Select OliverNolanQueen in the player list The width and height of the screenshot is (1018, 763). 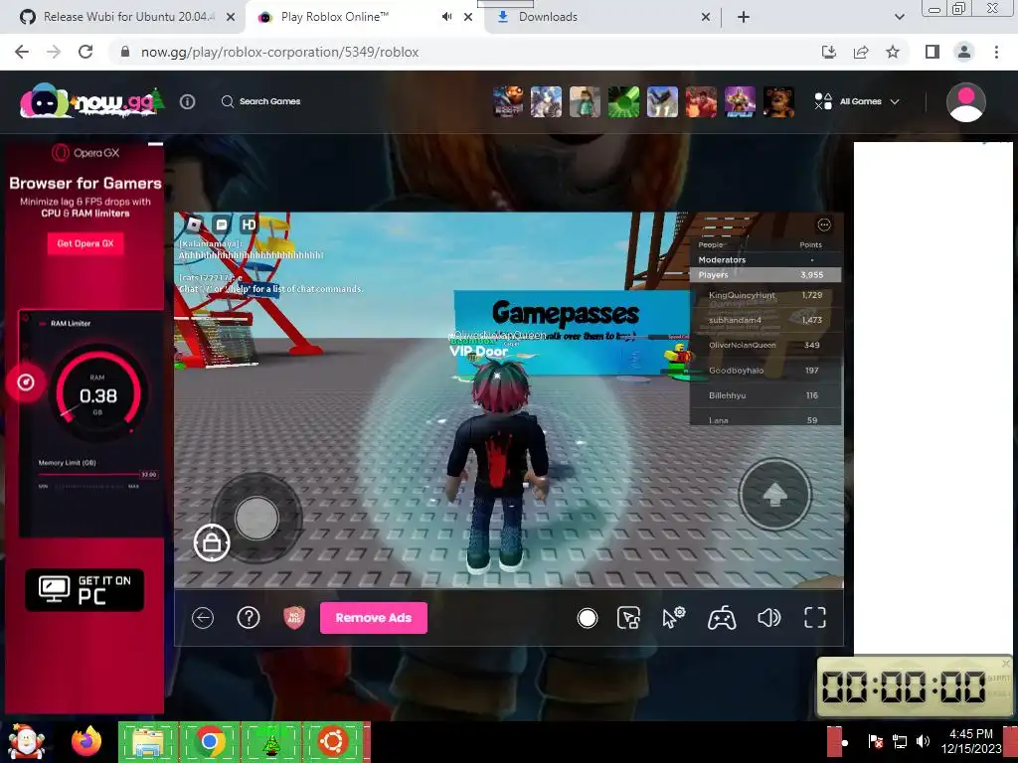coord(764,345)
